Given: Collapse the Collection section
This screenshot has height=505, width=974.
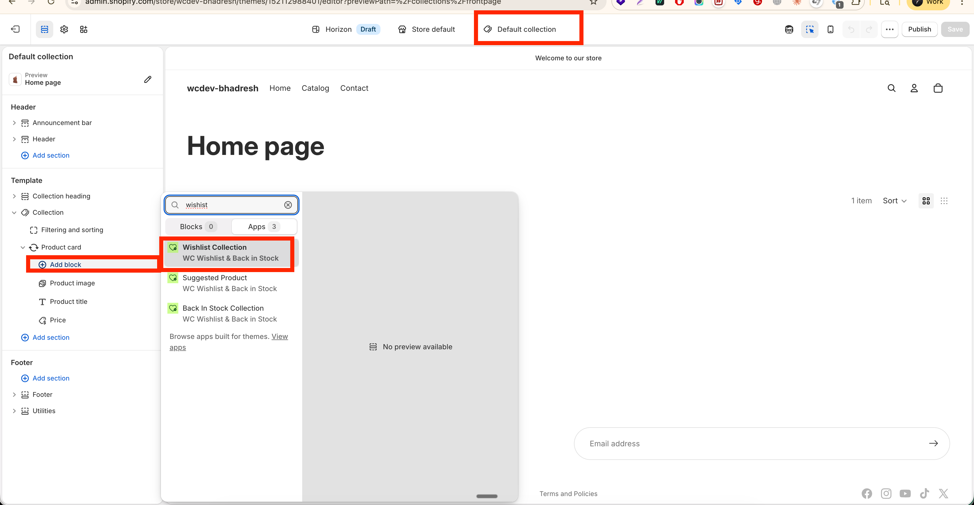Looking at the screenshot, I should pyautogui.click(x=14, y=212).
